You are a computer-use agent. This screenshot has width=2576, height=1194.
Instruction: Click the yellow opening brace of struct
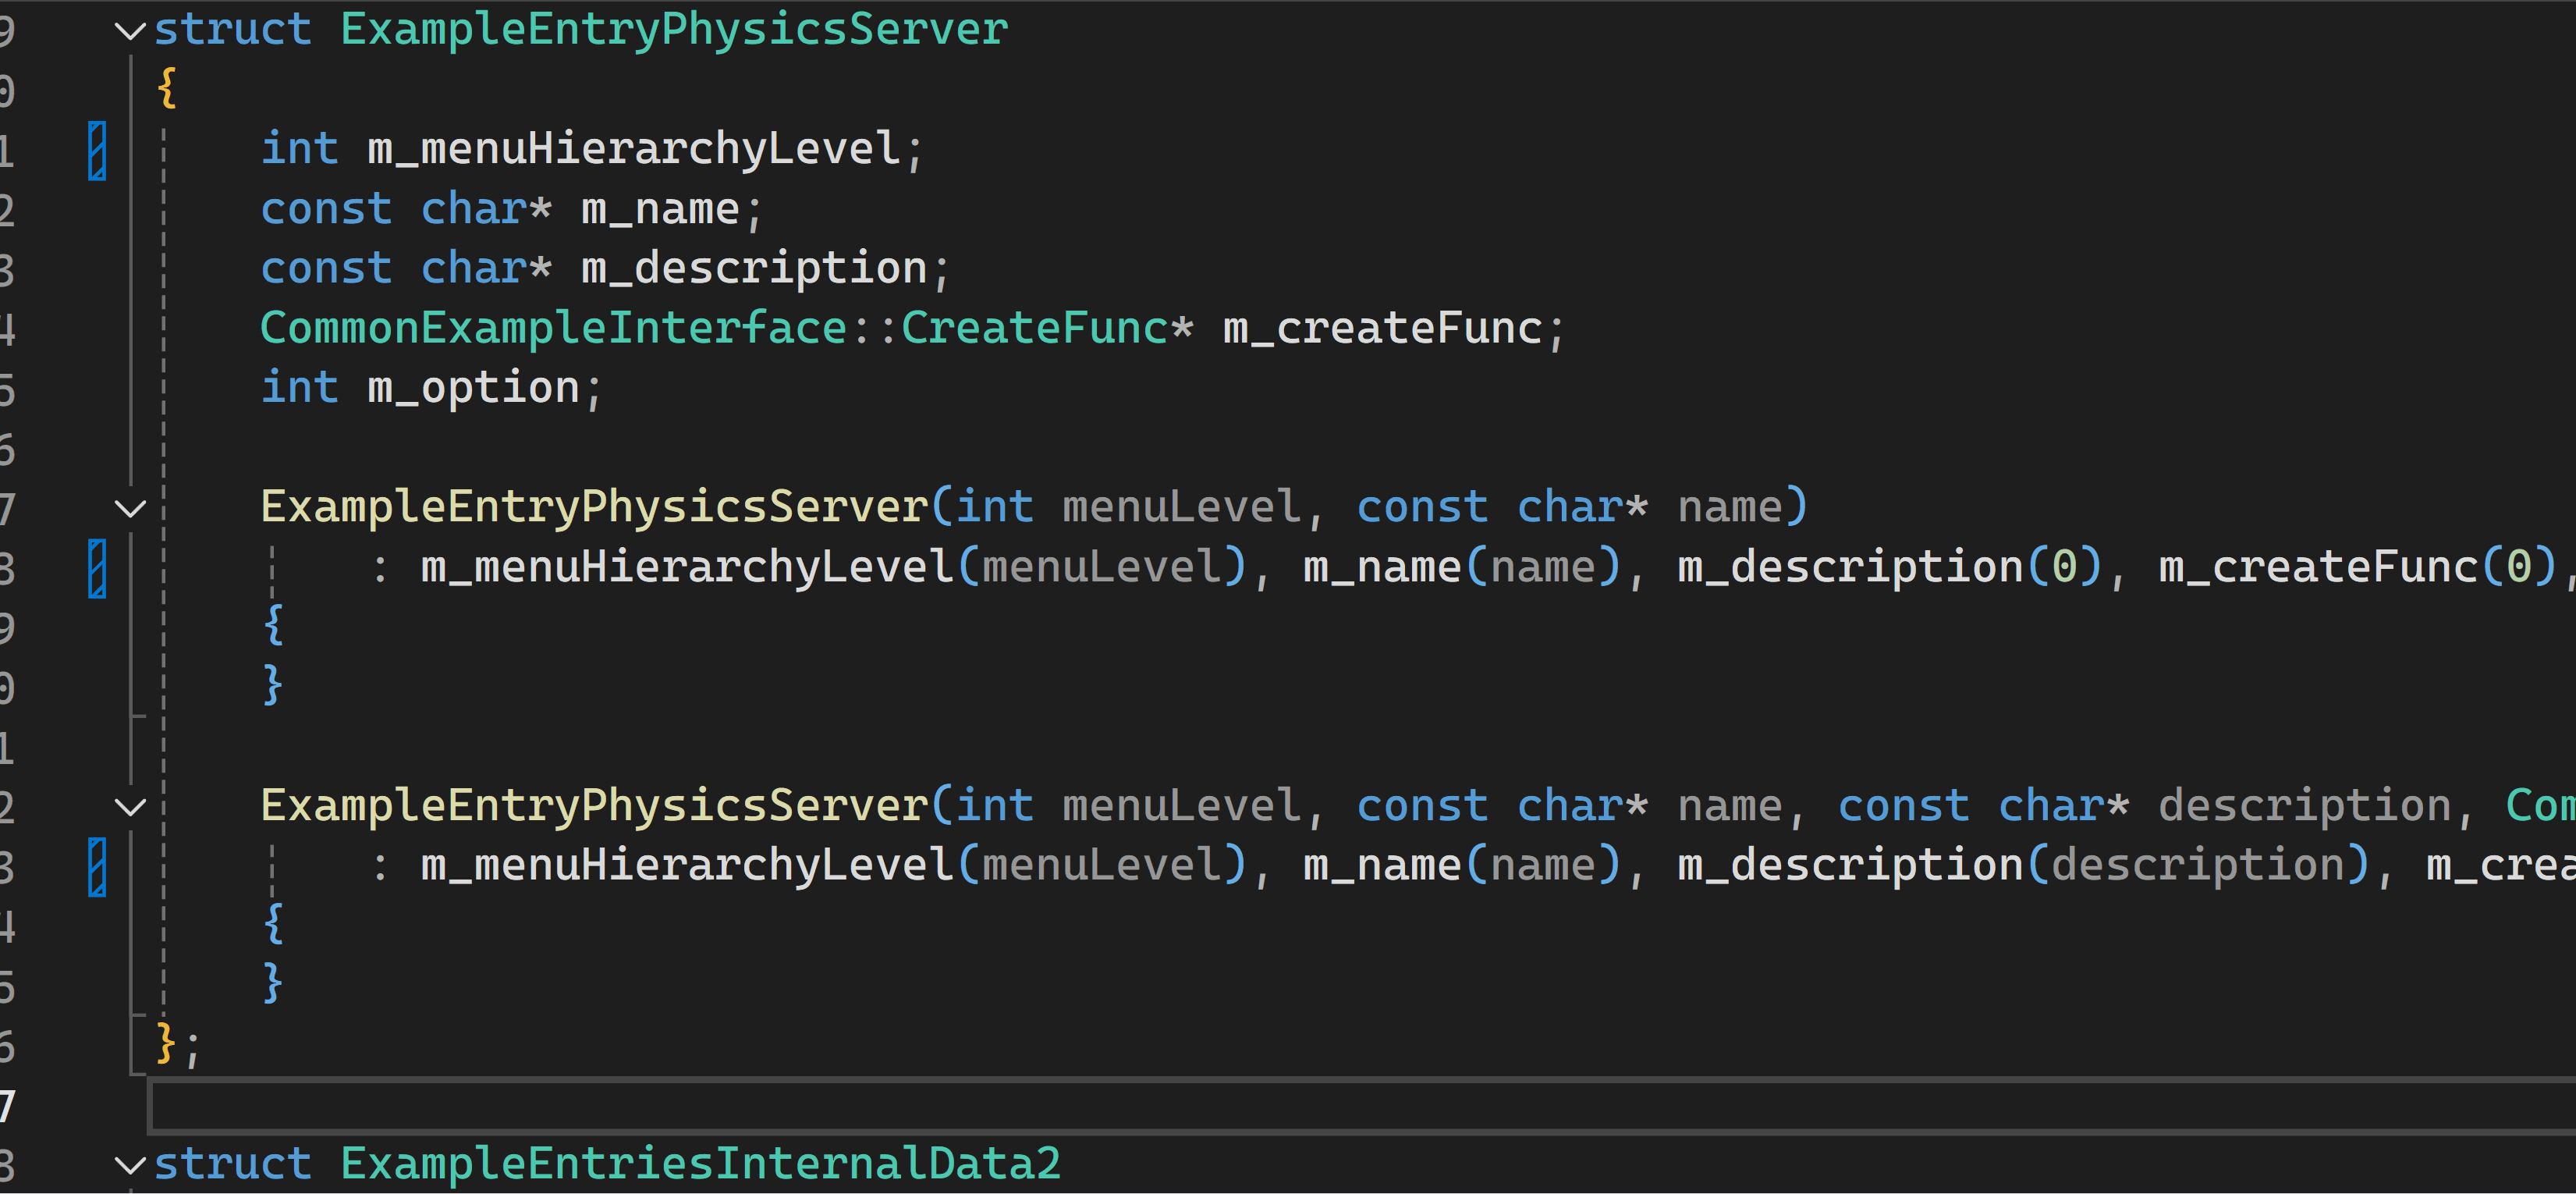tap(167, 88)
